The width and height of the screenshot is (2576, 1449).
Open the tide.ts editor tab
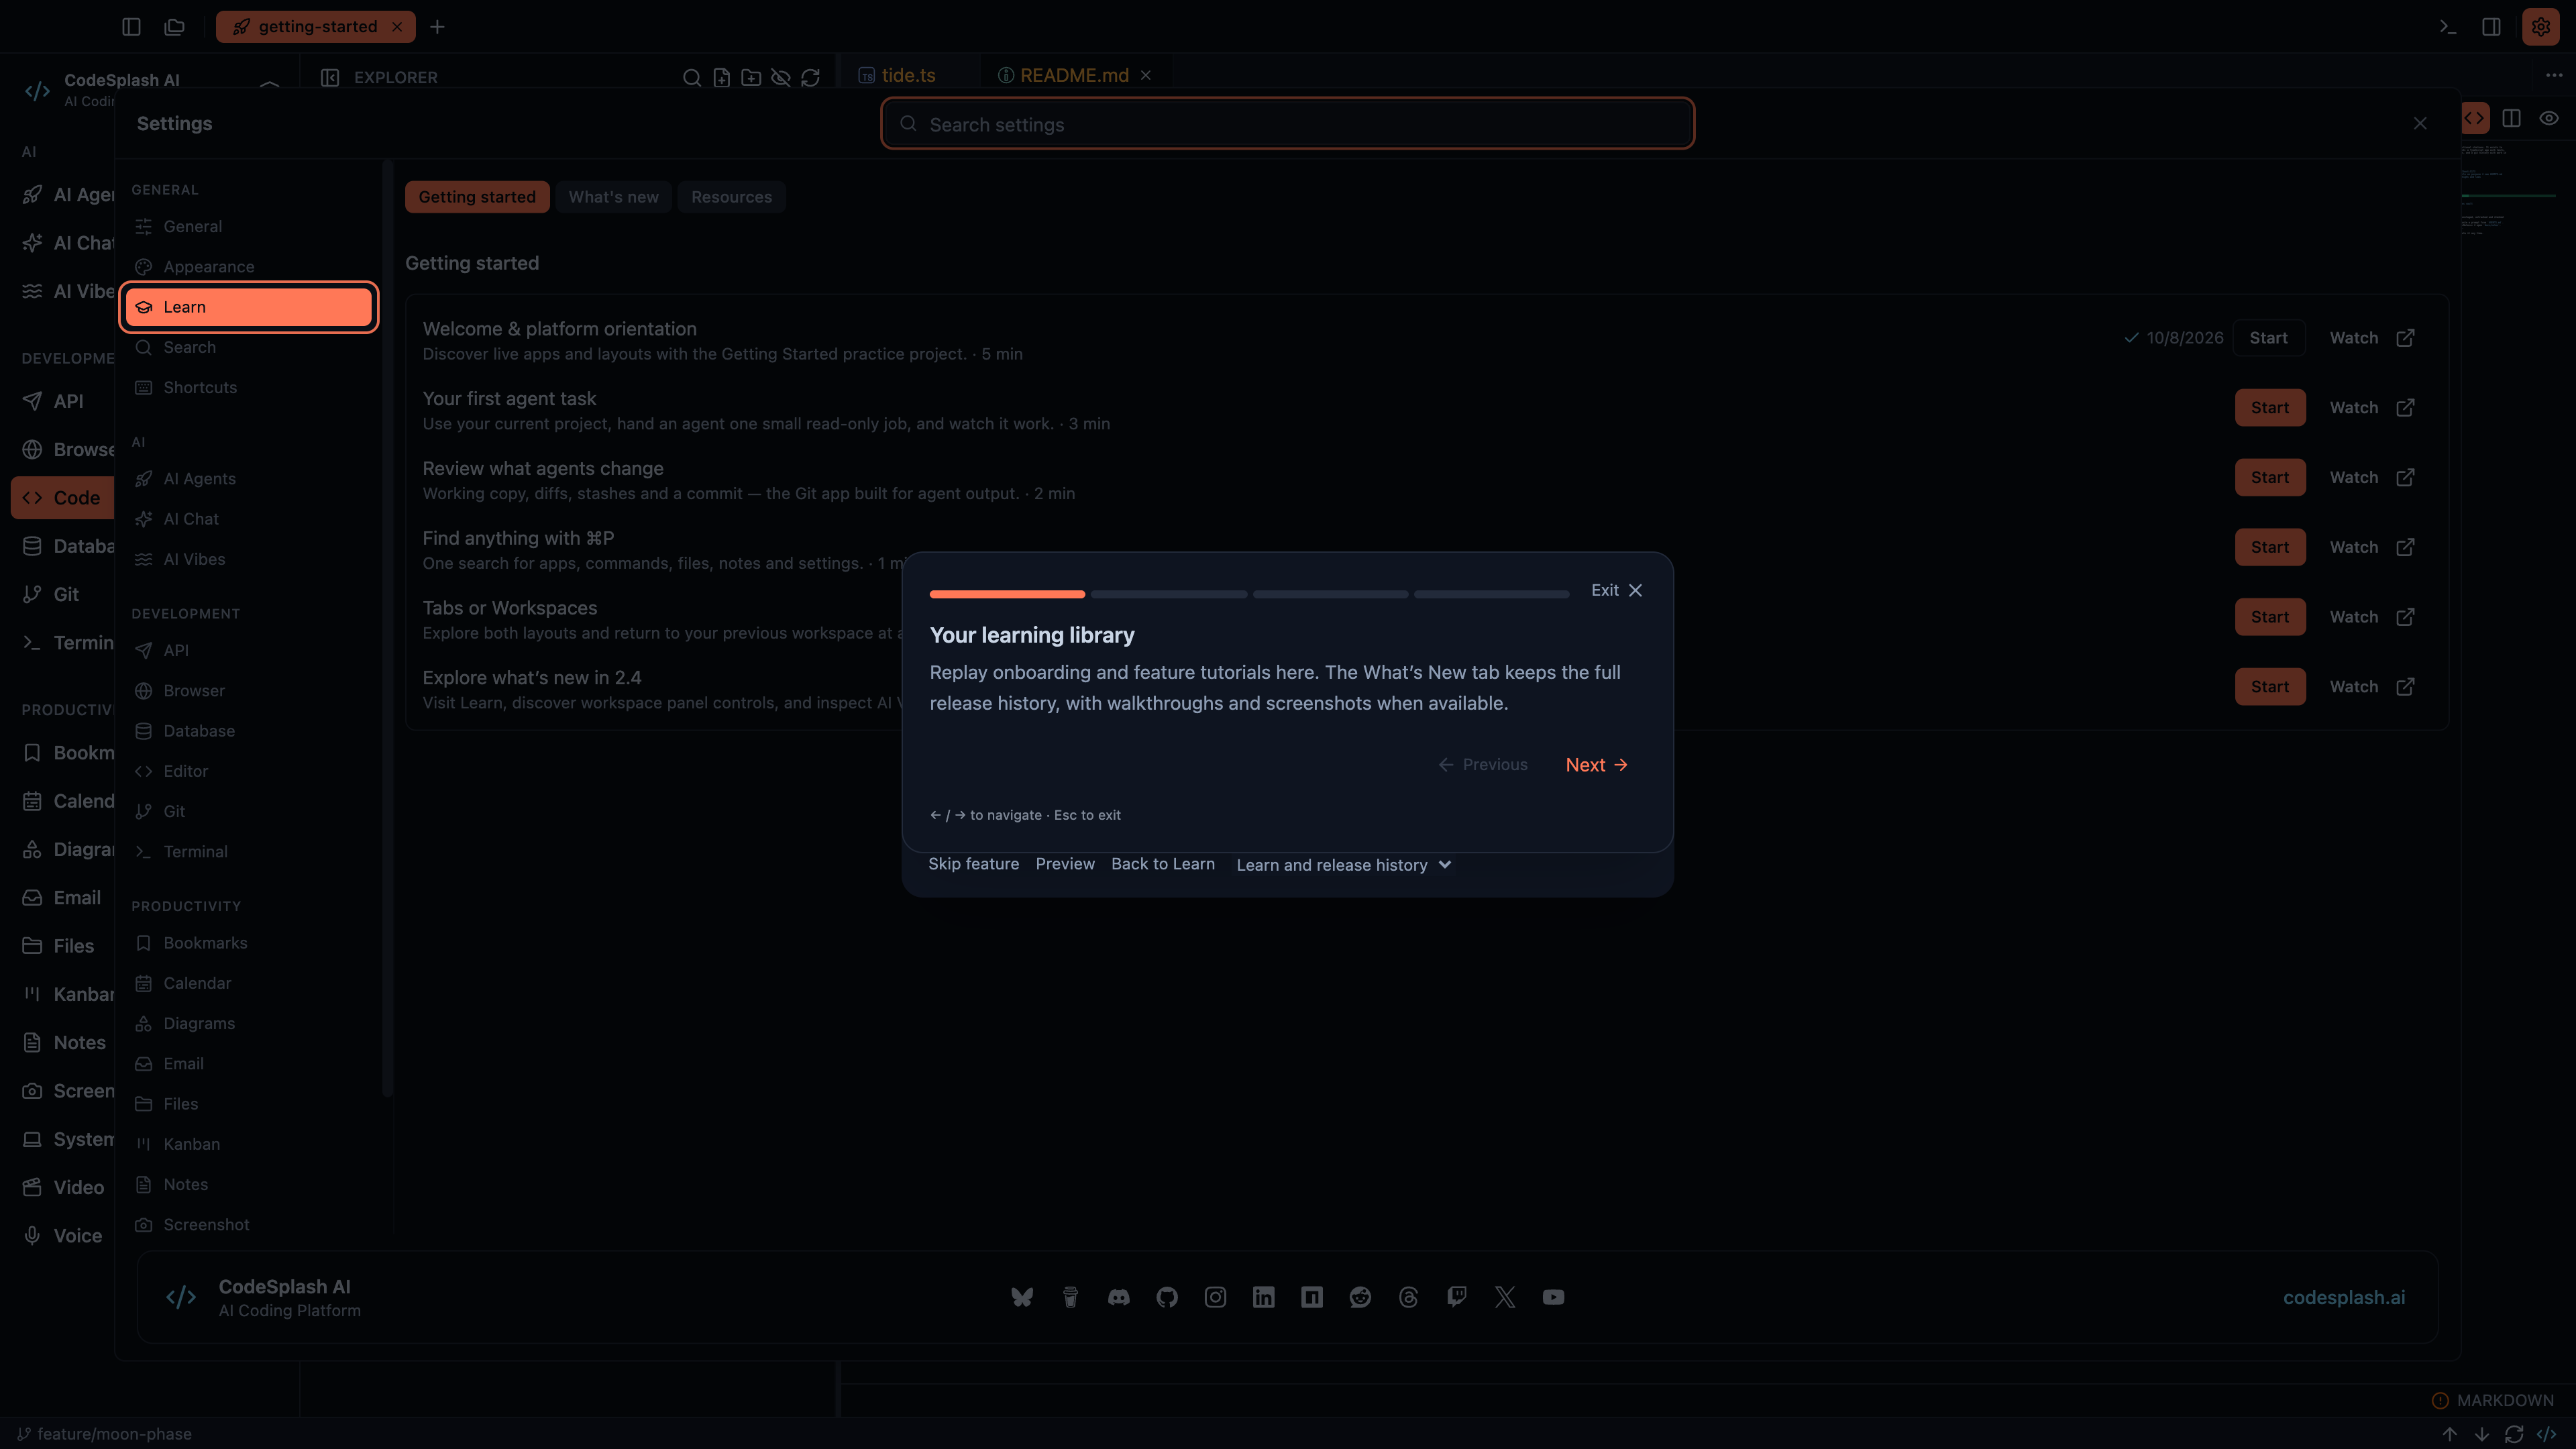point(908,75)
